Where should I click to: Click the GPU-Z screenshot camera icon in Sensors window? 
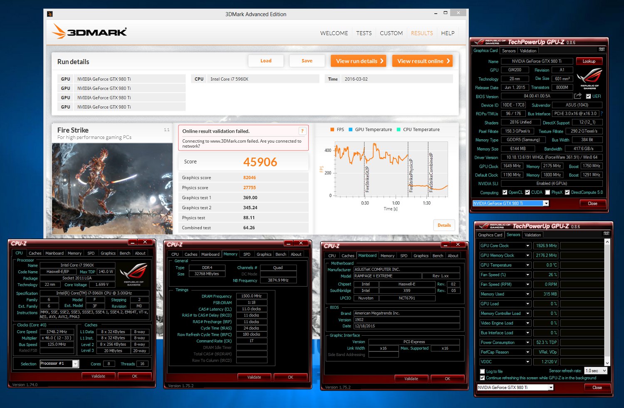coord(606,234)
